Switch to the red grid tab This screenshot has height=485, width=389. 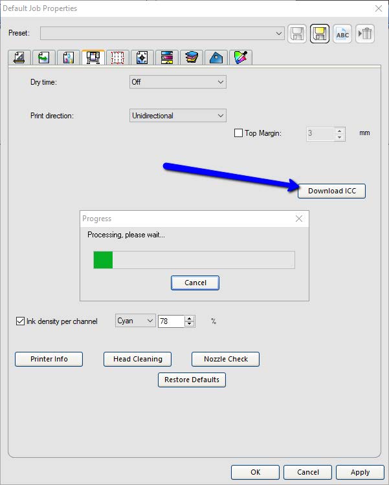click(x=117, y=58)
